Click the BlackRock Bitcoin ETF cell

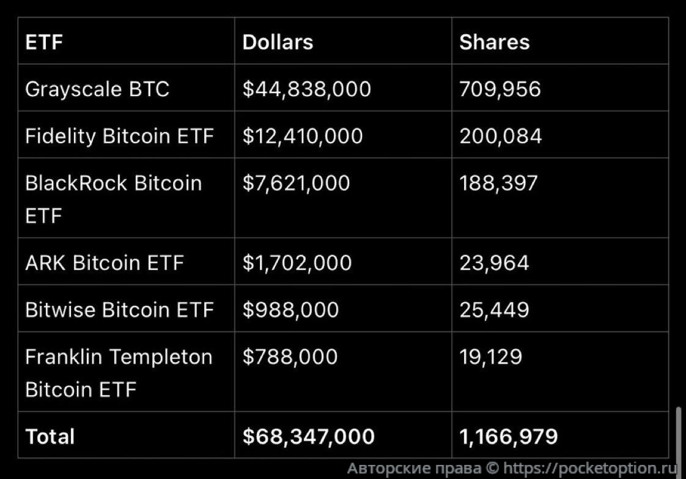113,199
